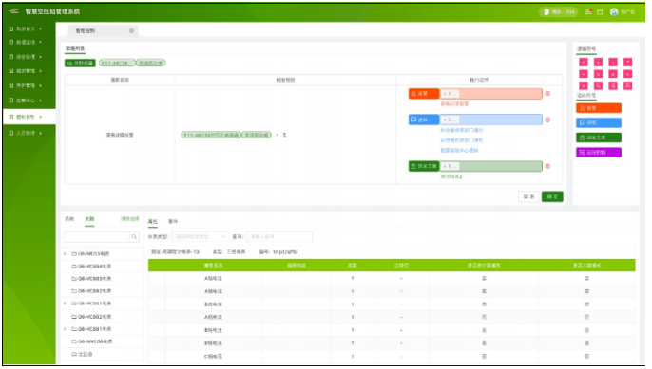Screen dimensions: 652x369
Task: Focus the tree search input field
Action: (97, 236)
